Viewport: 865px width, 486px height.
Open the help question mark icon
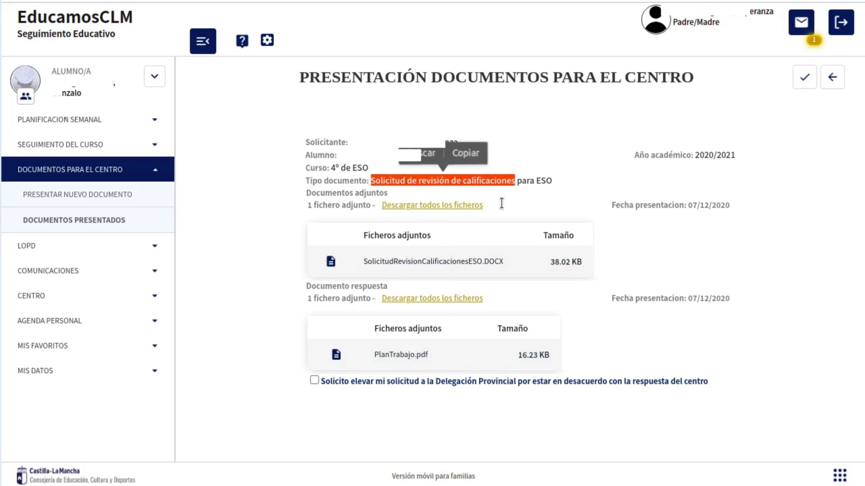click(242, 41)
